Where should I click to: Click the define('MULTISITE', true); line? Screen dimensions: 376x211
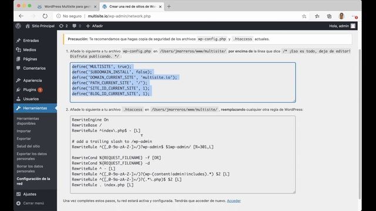[x=102, y=66]
